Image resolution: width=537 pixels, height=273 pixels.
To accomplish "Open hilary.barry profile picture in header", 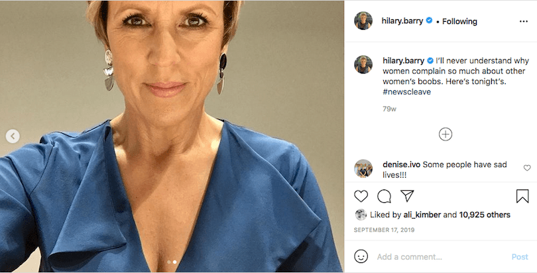I will pos(363,21).
